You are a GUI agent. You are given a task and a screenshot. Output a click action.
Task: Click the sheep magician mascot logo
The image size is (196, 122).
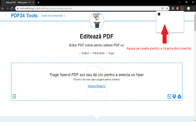(97, 21)
